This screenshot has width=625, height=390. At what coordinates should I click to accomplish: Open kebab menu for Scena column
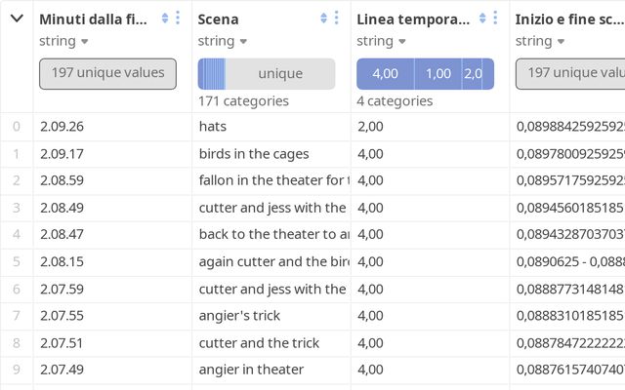point(336,18)
